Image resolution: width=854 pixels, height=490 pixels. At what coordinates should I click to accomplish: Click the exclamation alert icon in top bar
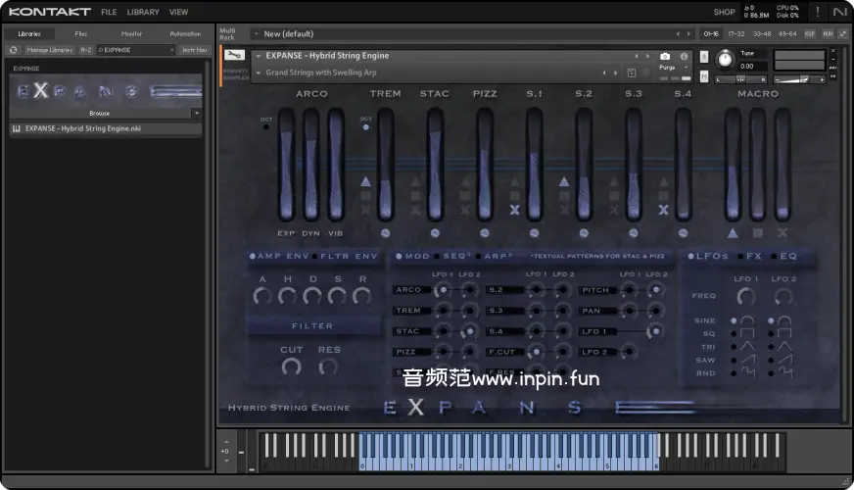point(818,12)
